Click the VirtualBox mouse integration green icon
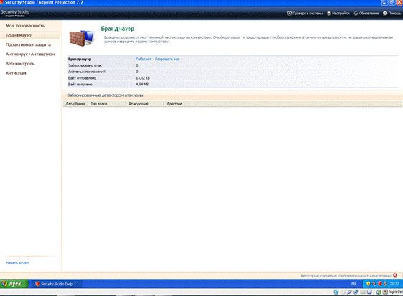The height and width of the screenshot is (296, 403). [379, 292]
